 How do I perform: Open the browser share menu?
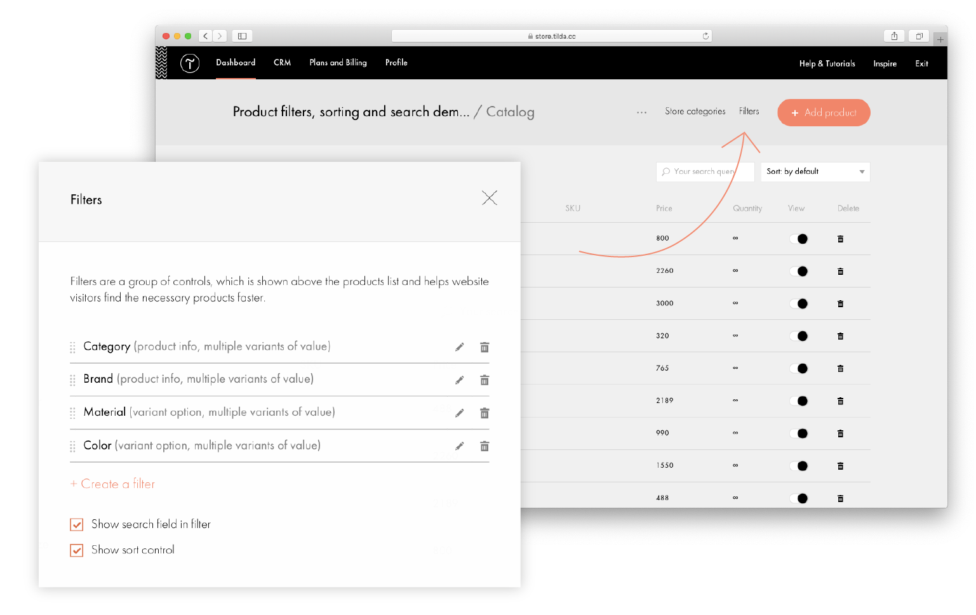click(894, 36)
